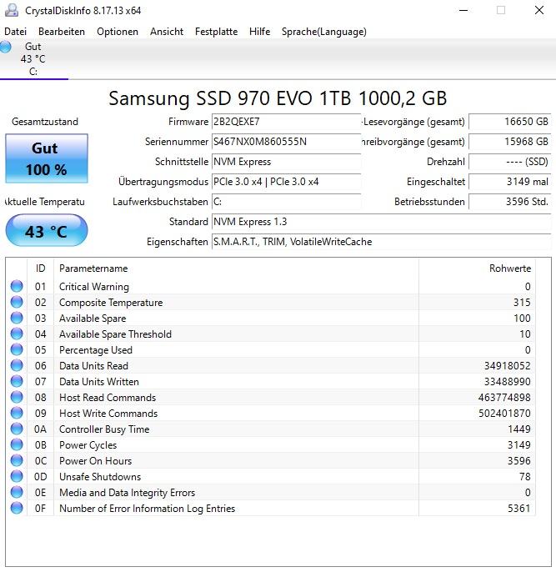
Task: Click the status orb for Controller Busy Time
Action: coord(17,429)
